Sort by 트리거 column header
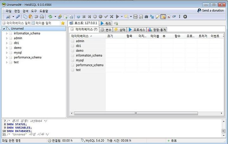 pos(203,36)
